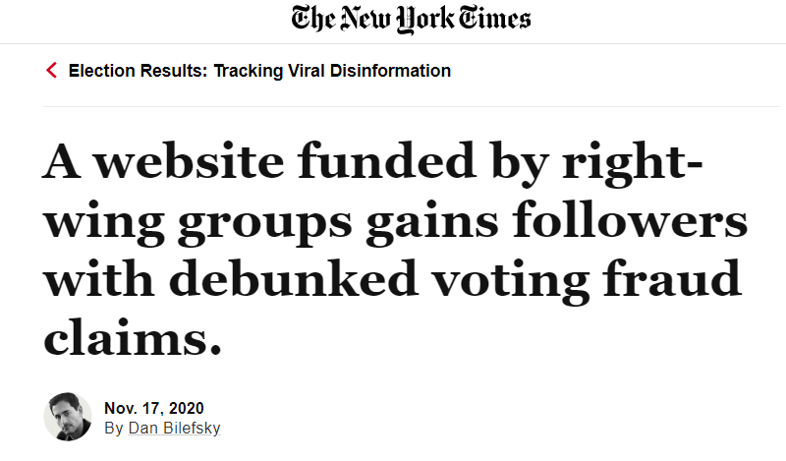Click the Nov. 17, 2020 date
Screen dimensions: 786x461
154,409
